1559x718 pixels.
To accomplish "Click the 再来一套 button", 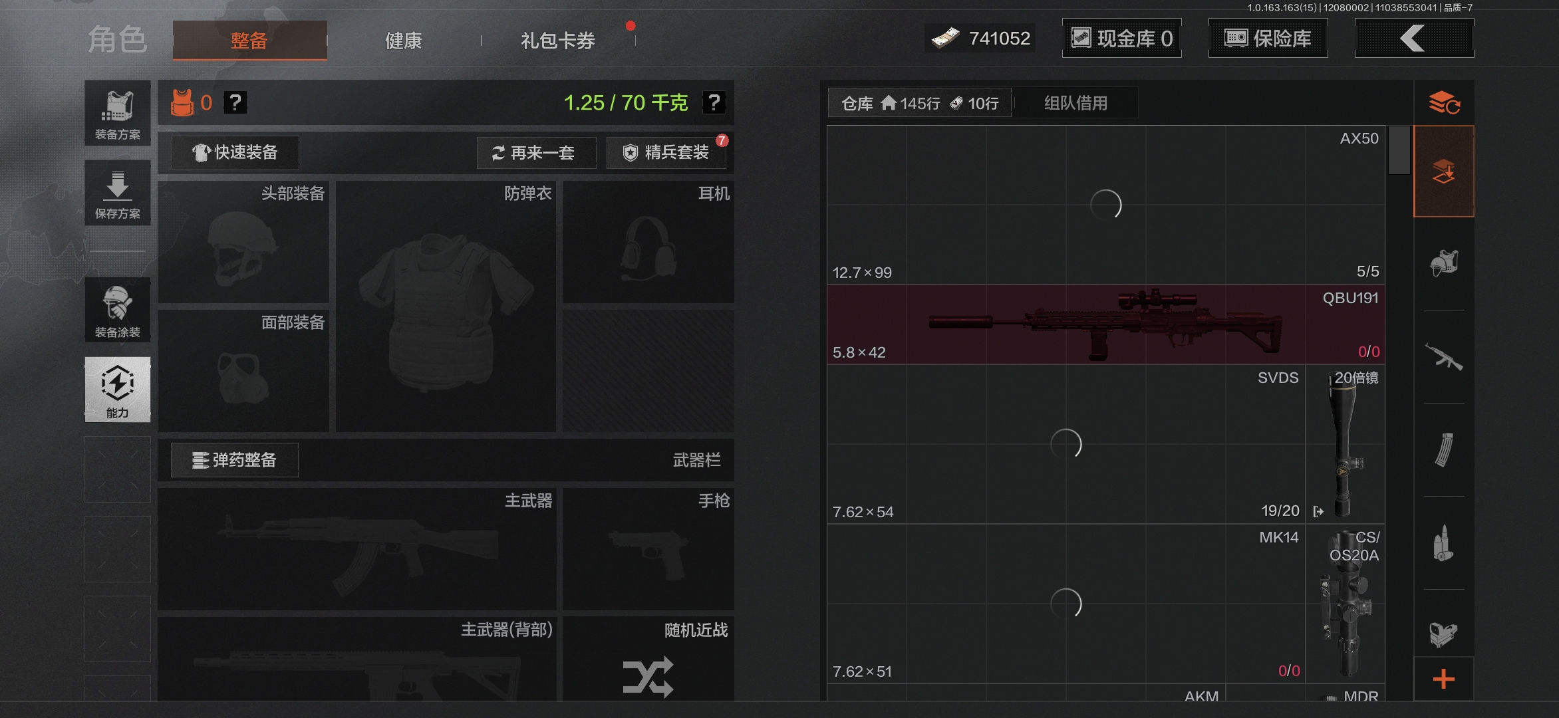I will 535,153.
